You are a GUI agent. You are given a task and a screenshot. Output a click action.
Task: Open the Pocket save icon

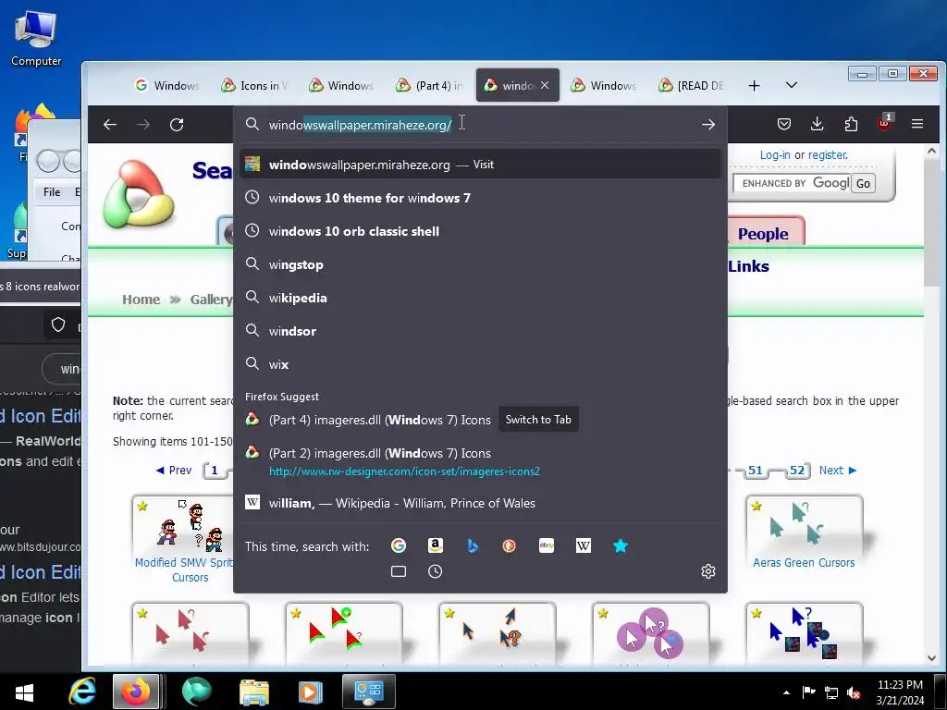point(784,124)
